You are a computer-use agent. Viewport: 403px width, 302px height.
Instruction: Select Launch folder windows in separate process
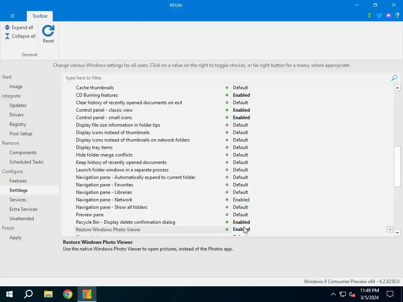pos(122,170)
